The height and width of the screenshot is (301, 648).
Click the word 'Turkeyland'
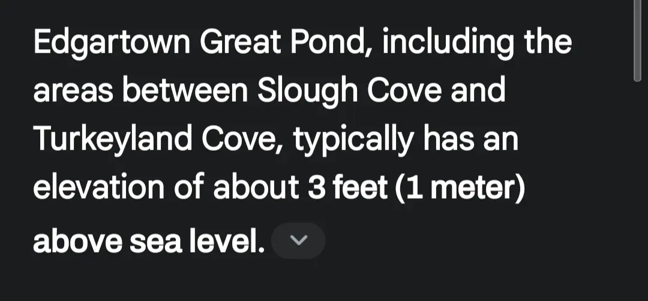(112, 140)
